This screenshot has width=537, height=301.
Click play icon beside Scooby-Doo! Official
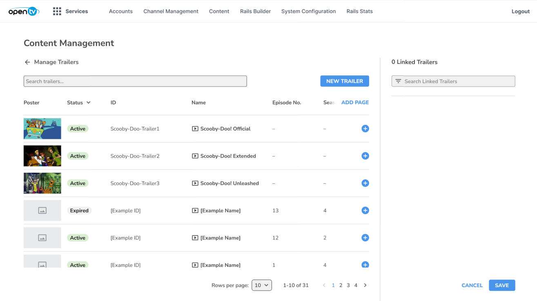[x=195, y=129]
